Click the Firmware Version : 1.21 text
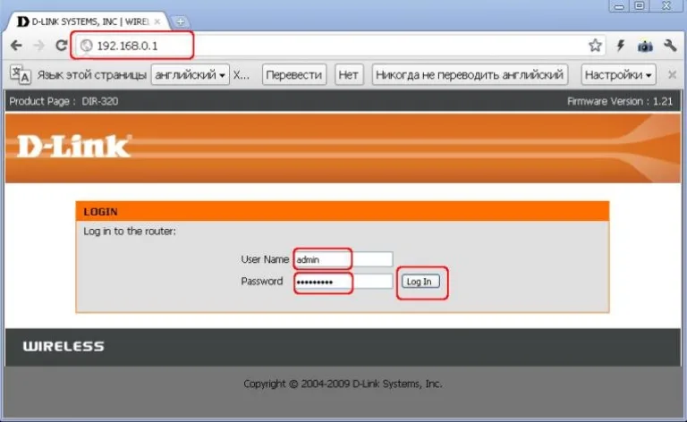 (x=620, y=101)
